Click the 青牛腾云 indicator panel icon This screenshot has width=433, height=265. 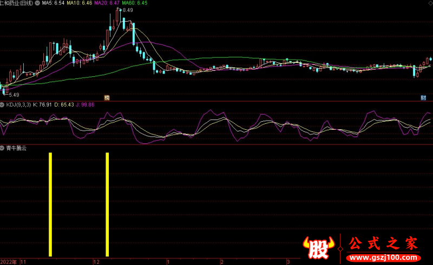pos(2,148)
